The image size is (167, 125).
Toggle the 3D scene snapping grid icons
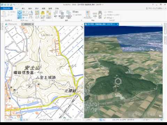(x=103, y=120)
